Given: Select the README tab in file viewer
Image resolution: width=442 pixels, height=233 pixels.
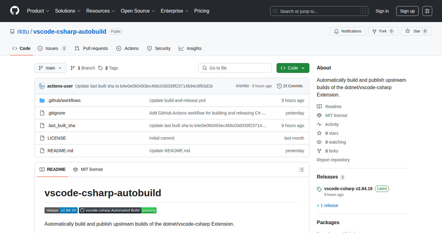Looking at the screenshot, I should 52,169.
